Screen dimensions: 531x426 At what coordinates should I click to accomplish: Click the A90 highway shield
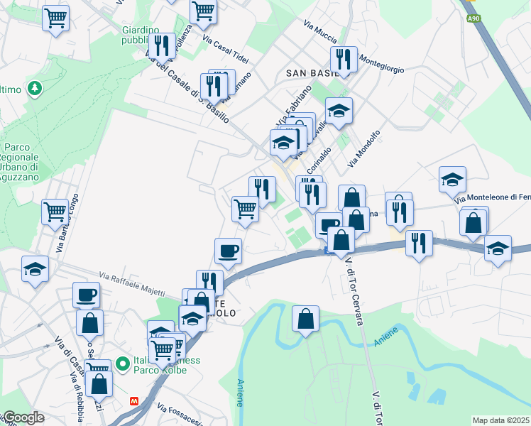[473, 18]
